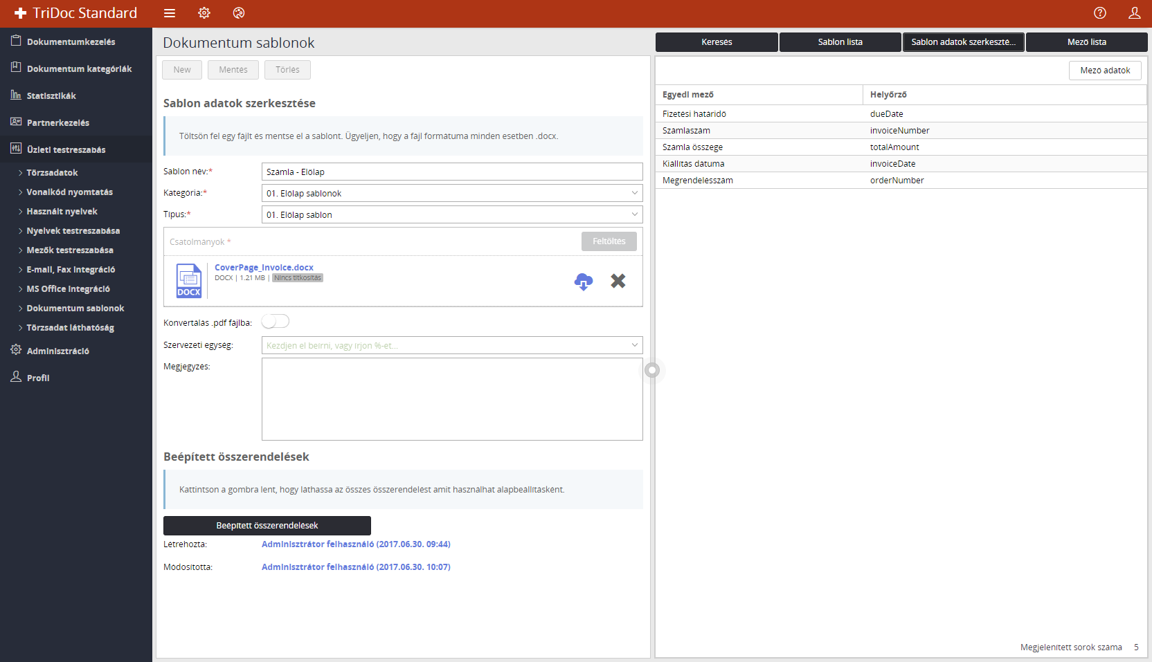
Task: Click the Beépített összerendelések button
Action: 267,526
